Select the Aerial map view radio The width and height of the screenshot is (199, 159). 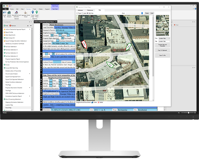[82, 13]
